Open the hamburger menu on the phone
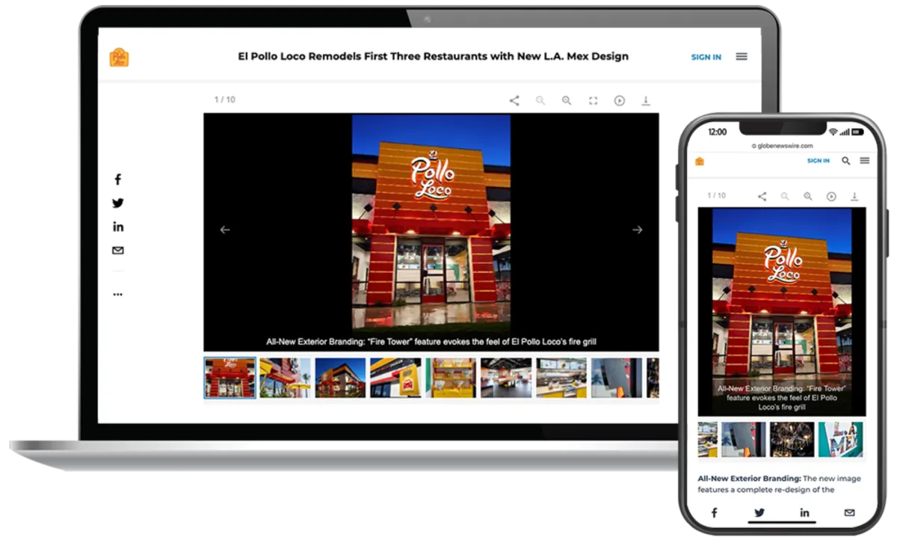 865,161
